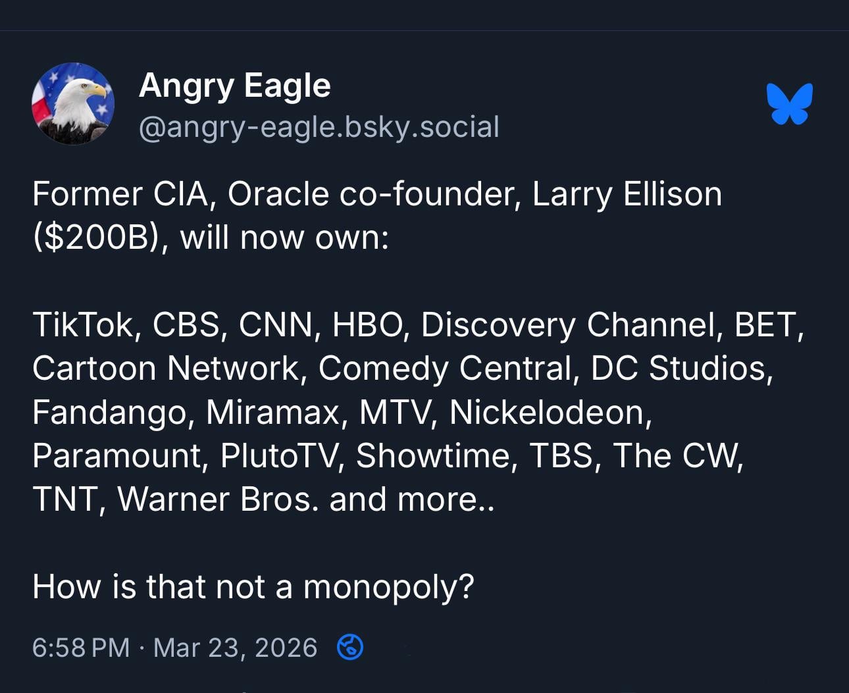Click the word TikTok in the post
This screenshot has height=693, width=849.
click(x=83, y=324)
